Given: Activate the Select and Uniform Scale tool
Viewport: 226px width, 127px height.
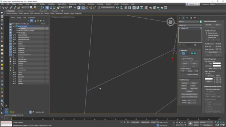Looking at the screenshot, I should pyautogui.click(x=55, y=8).
